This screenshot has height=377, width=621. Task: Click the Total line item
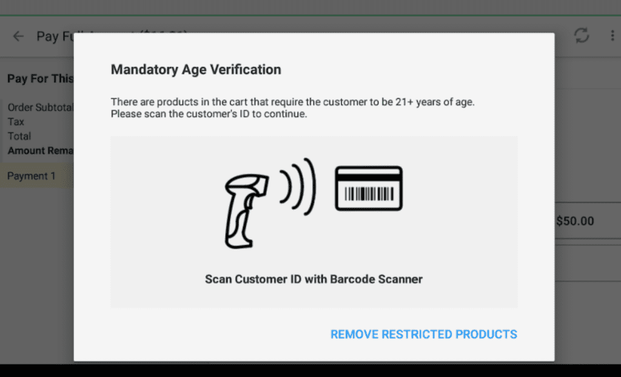[x=19, y=136]
